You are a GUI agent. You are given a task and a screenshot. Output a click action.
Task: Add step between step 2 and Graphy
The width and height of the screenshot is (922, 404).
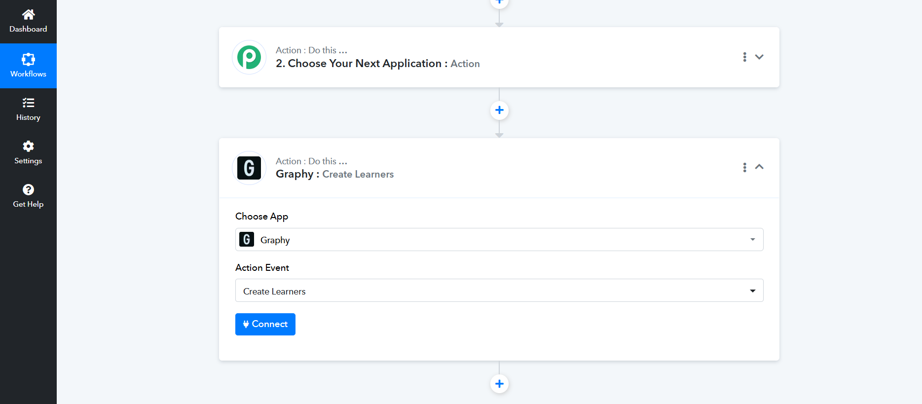pyautogui.click(x=499, y=110)
